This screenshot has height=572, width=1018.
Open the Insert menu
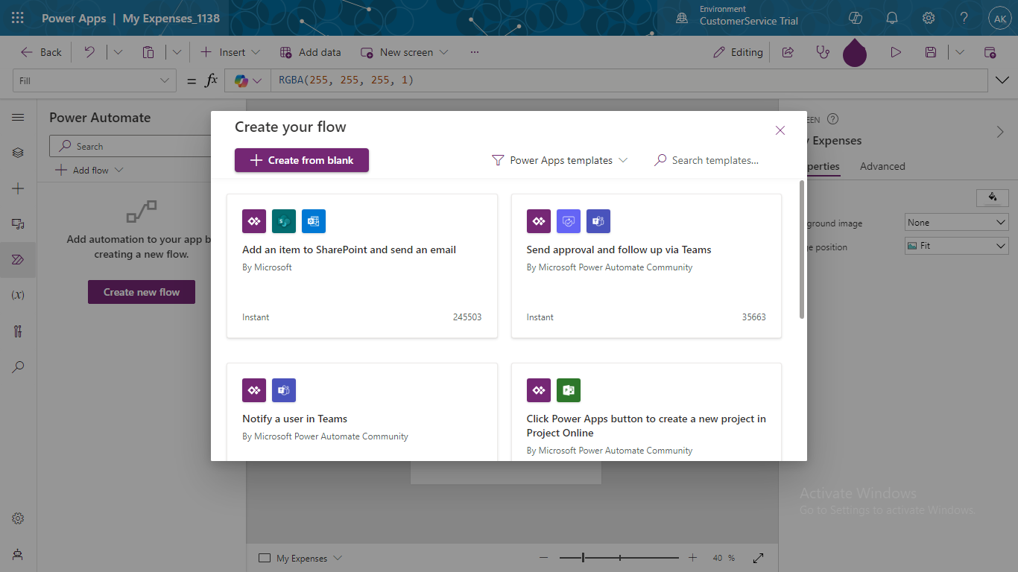[x=230, y=52]
